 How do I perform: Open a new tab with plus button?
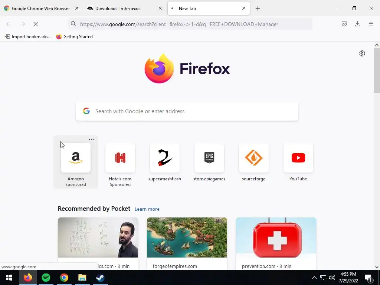[258, 9]
